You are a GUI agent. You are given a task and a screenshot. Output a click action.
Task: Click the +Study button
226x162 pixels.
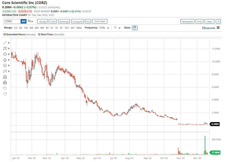tap(42, 21)
